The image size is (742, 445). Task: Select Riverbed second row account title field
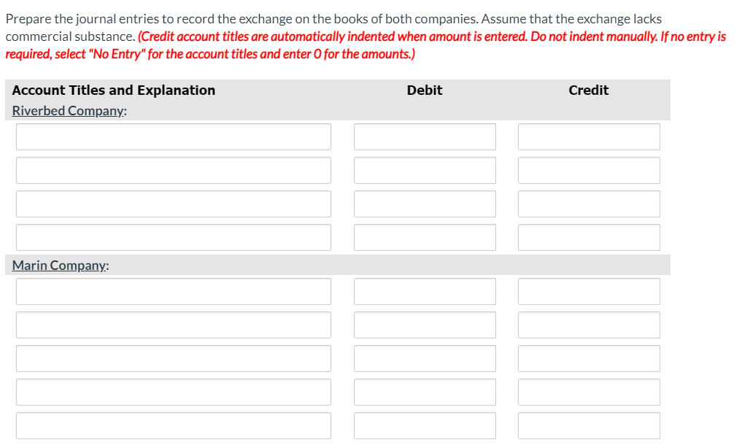(x=173, y=171)
